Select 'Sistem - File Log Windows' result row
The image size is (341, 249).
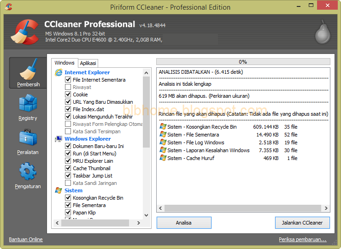point(229,142)
